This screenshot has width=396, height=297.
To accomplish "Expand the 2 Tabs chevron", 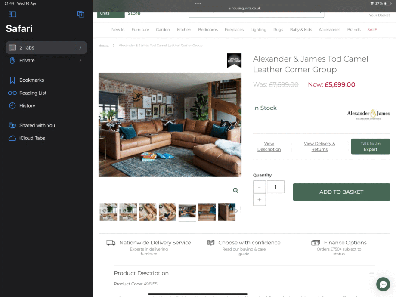I will pyautogui.click(x=80, y=47).
